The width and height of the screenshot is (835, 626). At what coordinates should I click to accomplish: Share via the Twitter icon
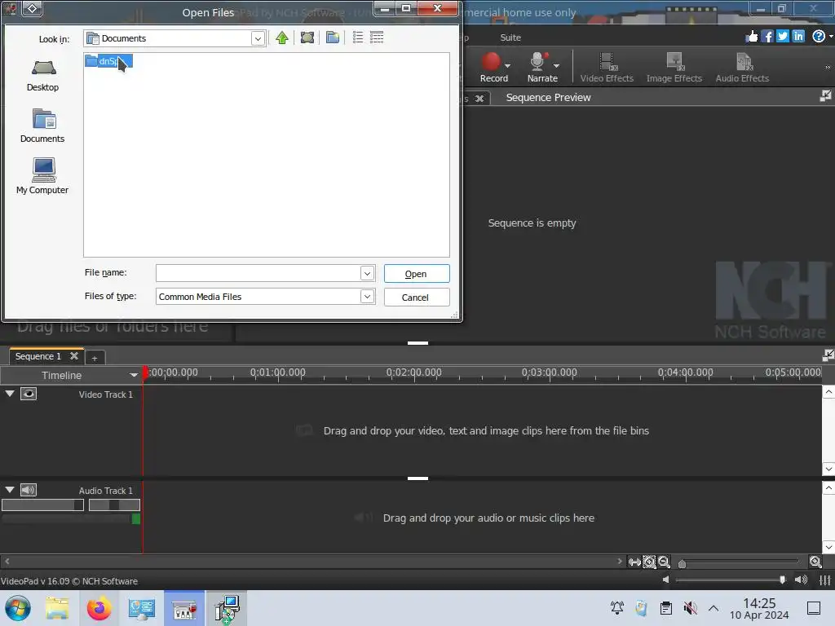[782, 36]
